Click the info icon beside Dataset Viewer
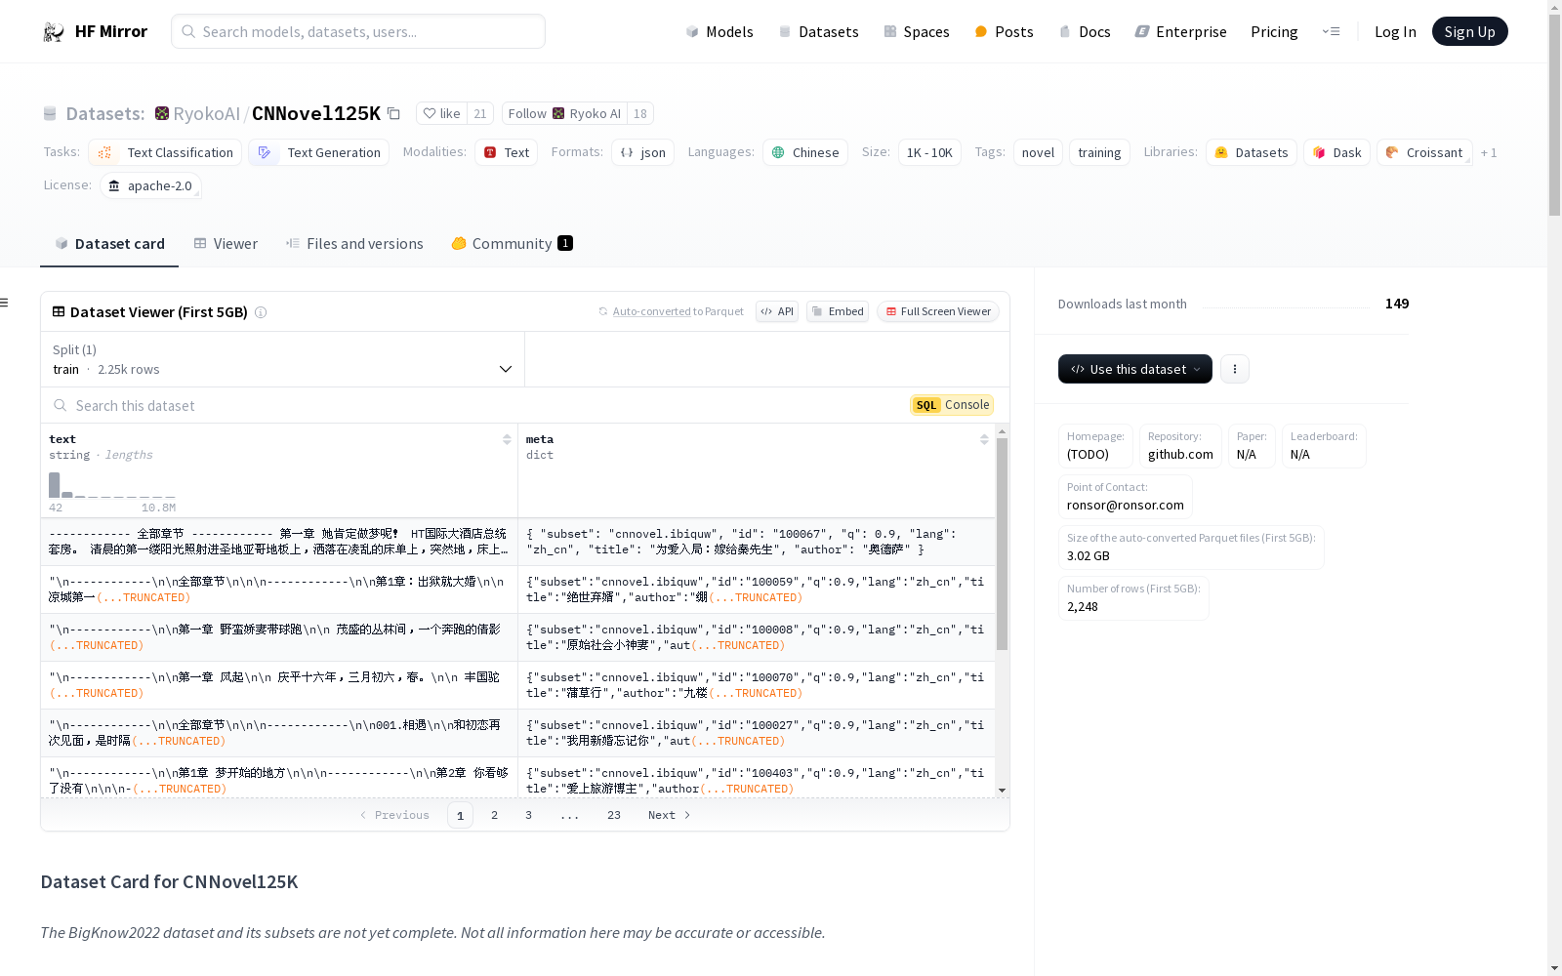 [x=261, y=312]
